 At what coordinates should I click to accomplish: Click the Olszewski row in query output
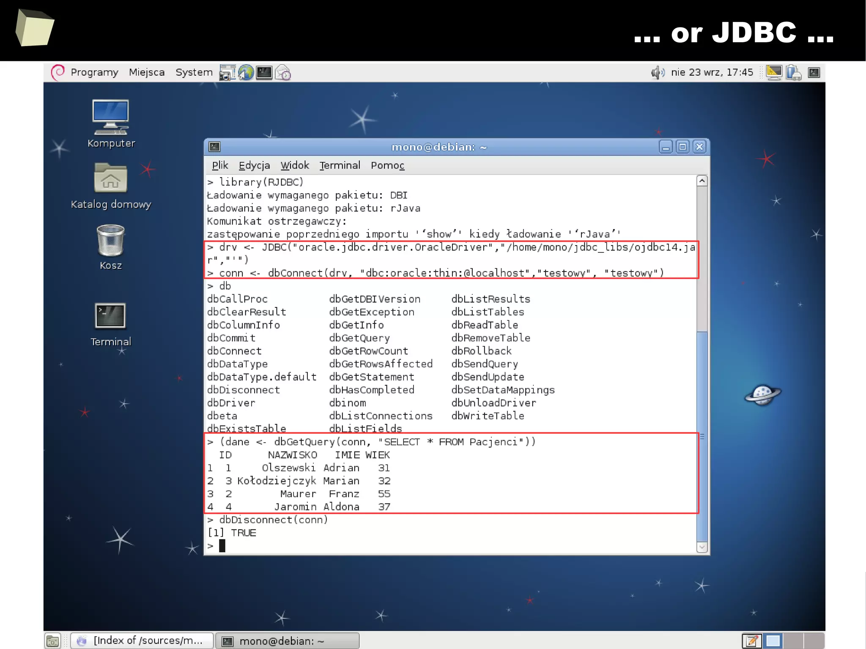(x=299, y=468)
